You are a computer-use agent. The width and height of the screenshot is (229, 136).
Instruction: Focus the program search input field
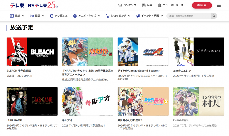189,16
